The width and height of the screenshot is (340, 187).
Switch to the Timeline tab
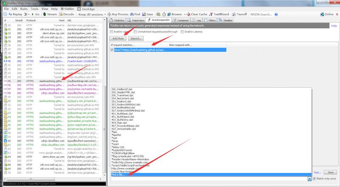225,20
